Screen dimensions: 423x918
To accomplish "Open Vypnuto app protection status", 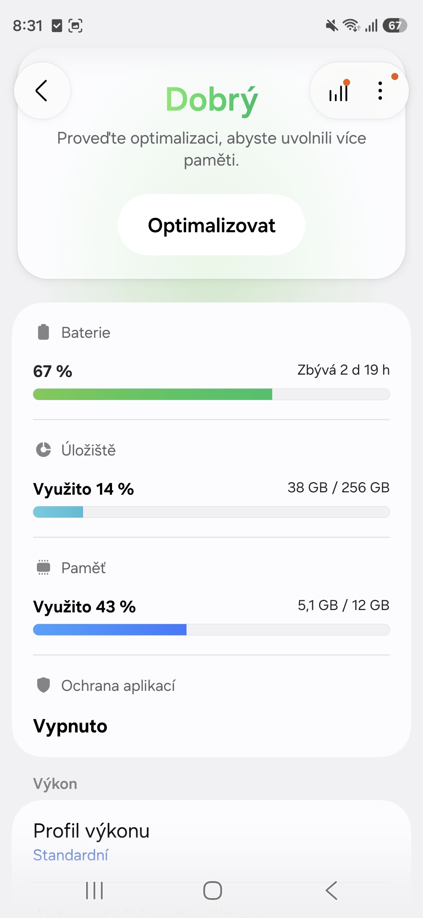I will point(70,726).
